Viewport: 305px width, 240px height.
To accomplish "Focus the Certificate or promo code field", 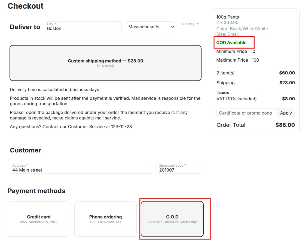I will 246,113.
